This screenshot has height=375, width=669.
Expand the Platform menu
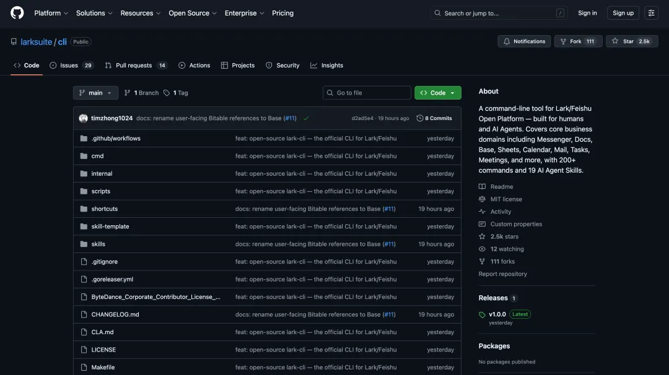pyautogui.click(x=51, y=13)
